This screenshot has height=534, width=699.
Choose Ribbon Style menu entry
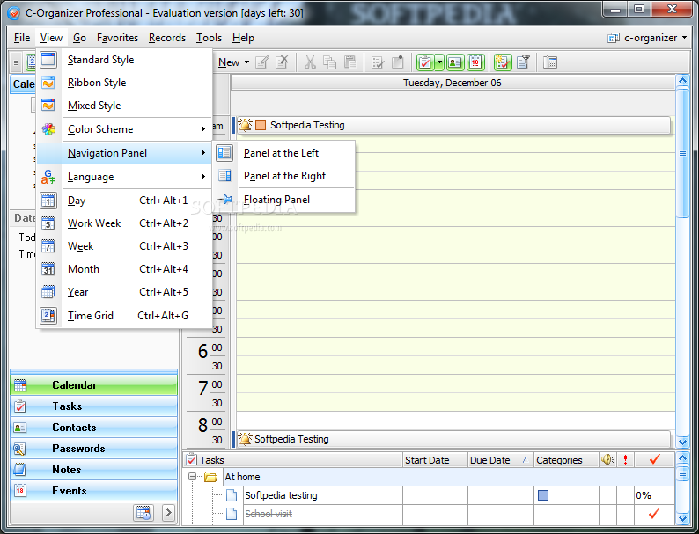(124, 83)
